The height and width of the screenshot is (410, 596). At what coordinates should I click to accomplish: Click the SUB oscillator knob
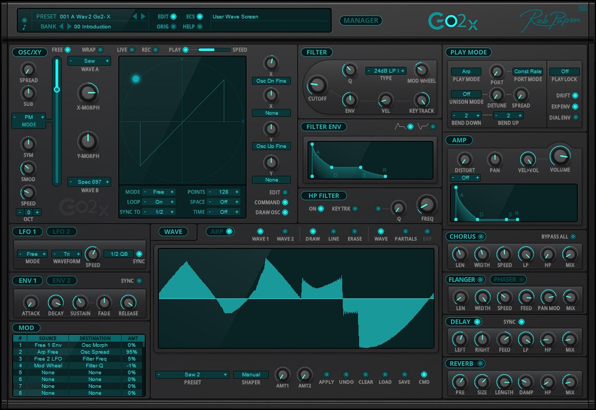[x=28, y=93]
